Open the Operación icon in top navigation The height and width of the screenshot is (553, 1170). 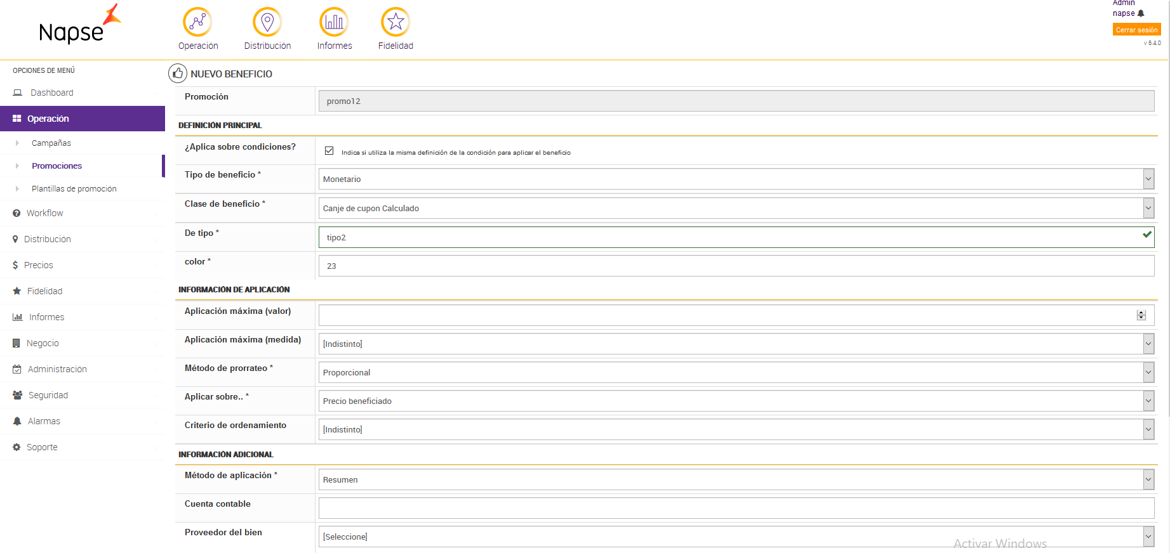(x=197, y=22)
